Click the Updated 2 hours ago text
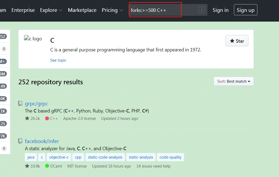 pyautogui.click(x=119, y=118)
